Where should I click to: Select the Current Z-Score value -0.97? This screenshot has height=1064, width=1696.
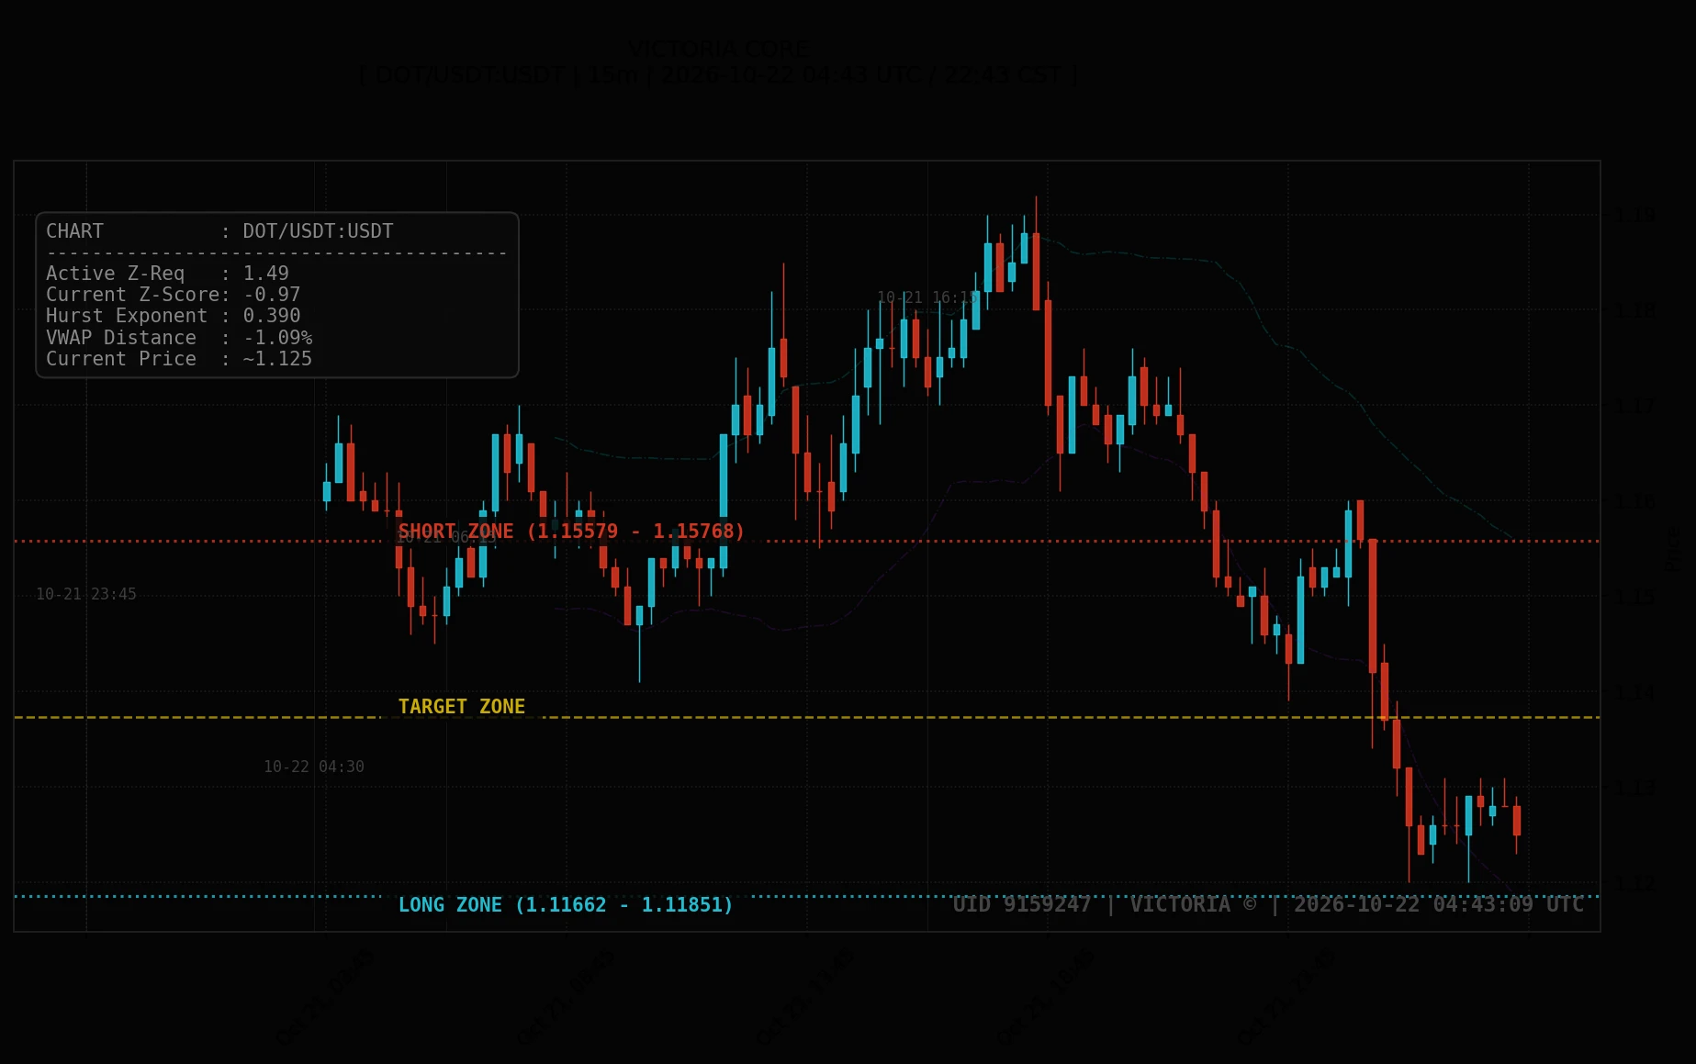tap(272, 295)
